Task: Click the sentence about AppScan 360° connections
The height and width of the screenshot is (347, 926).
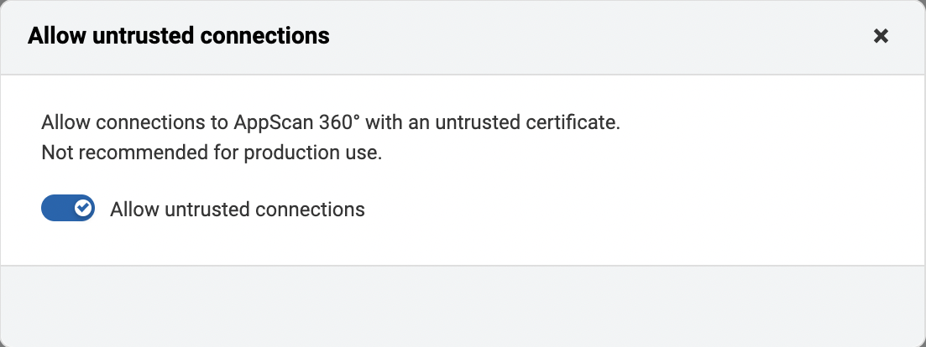Action: coord(330,123)
